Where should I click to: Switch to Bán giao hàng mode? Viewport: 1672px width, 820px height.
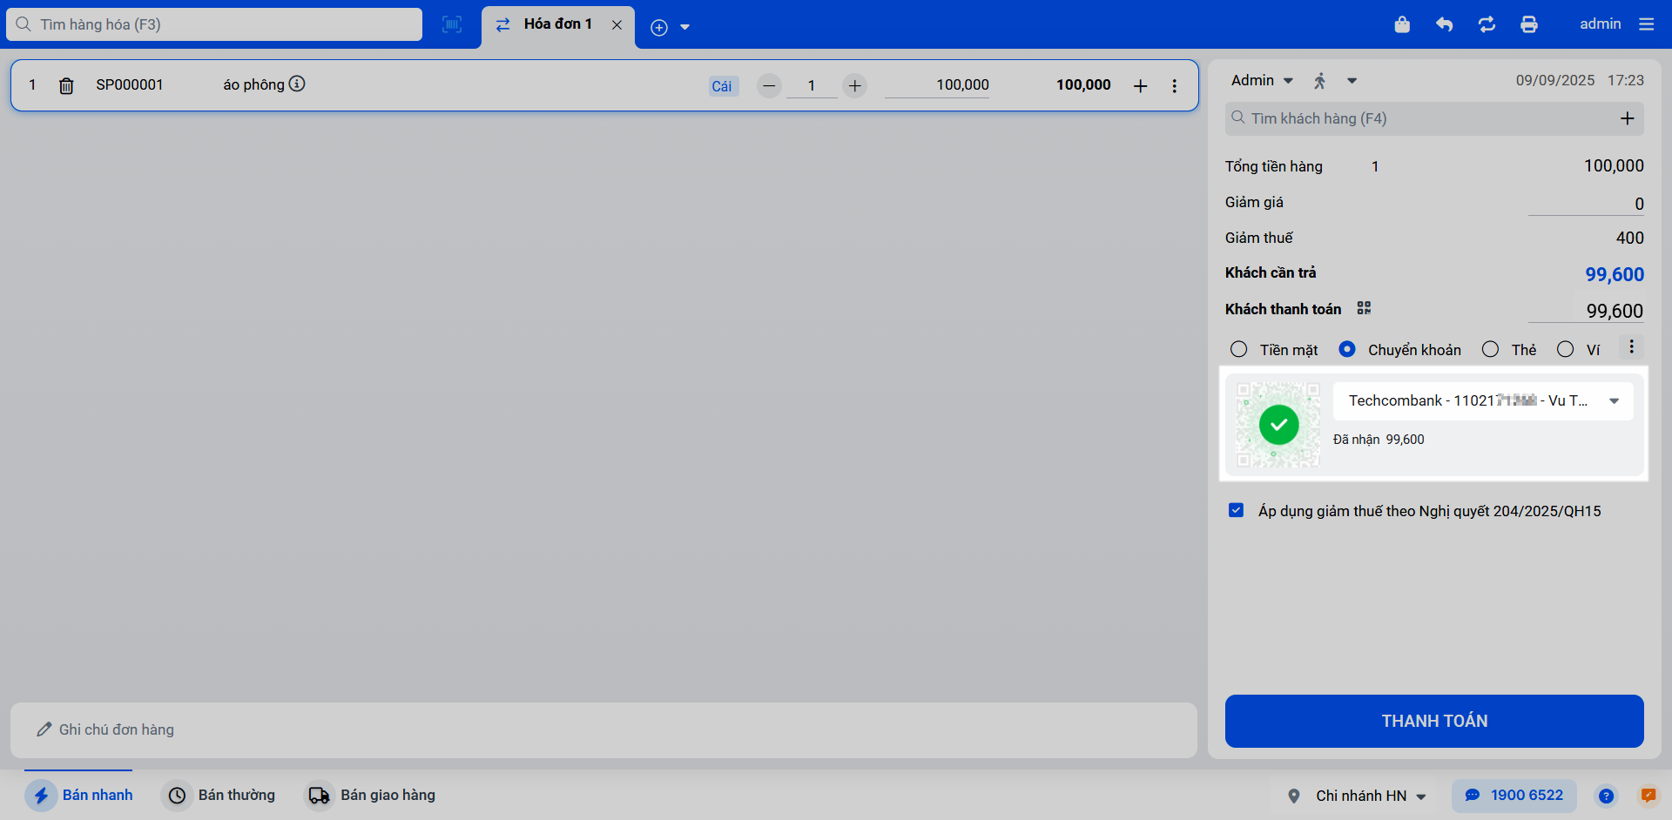pyautogui.click(x=370, y=795)
